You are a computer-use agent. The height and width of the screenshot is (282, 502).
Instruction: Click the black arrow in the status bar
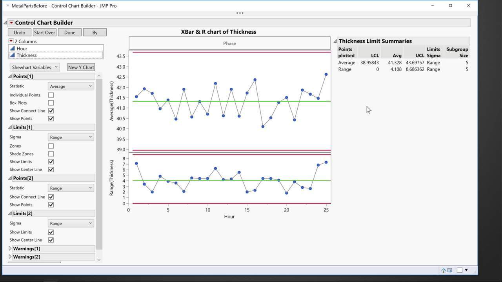click(466, 270)
